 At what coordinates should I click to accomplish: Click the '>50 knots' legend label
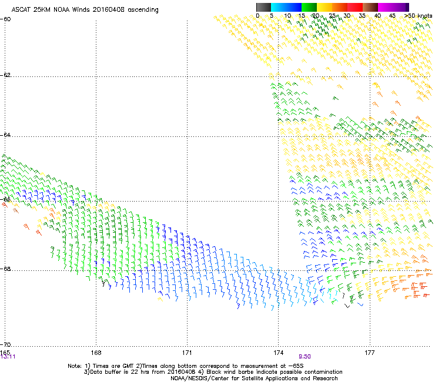418,16
